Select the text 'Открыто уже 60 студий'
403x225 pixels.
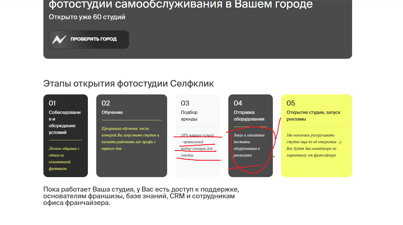[x=87, y=17]
